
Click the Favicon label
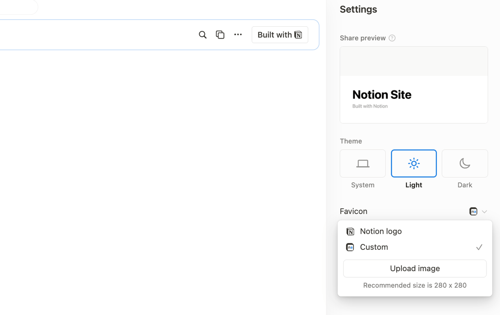(354, 211)
